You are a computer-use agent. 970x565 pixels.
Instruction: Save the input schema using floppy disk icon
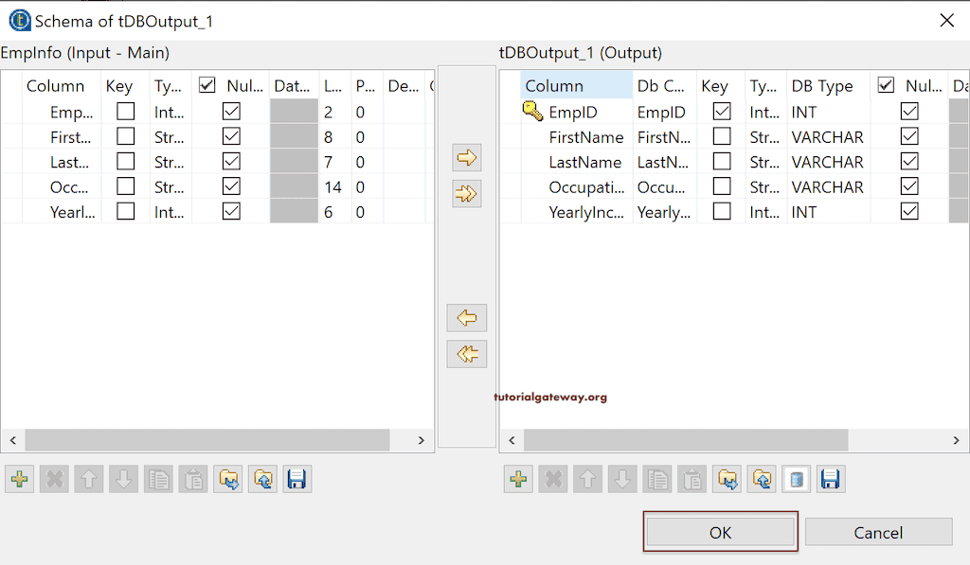tap(296, 479)
